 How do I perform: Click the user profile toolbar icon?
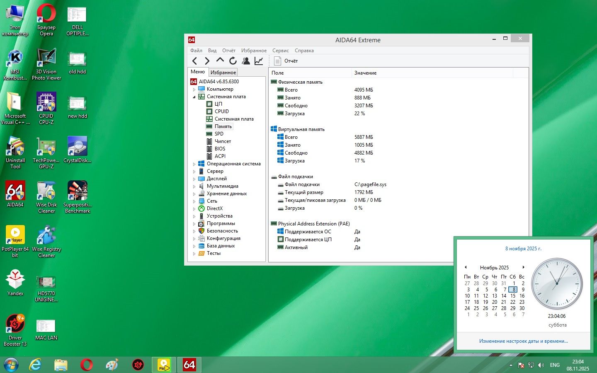click(x=246, y=61)
